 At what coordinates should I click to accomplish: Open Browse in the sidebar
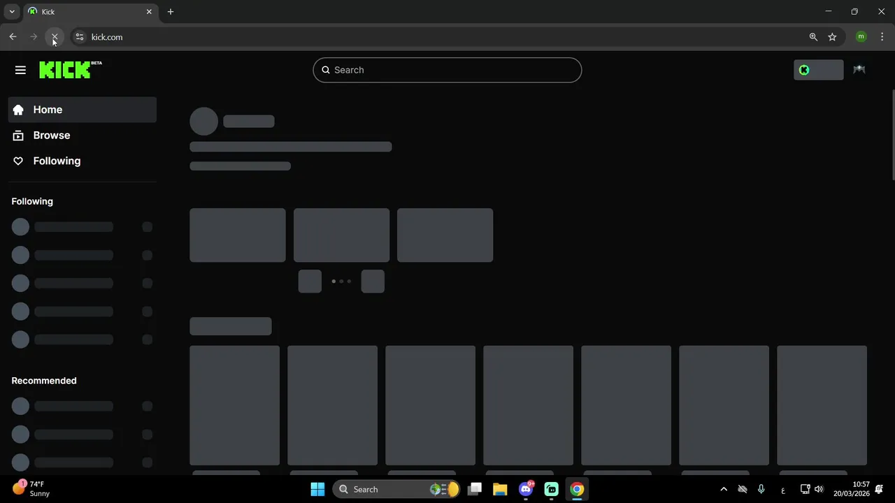[x=83, y=136]
